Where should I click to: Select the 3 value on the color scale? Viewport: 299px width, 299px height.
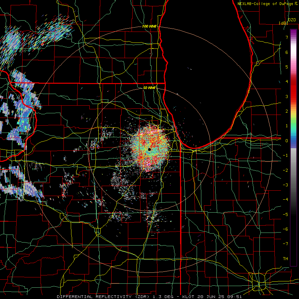[287, 96]
